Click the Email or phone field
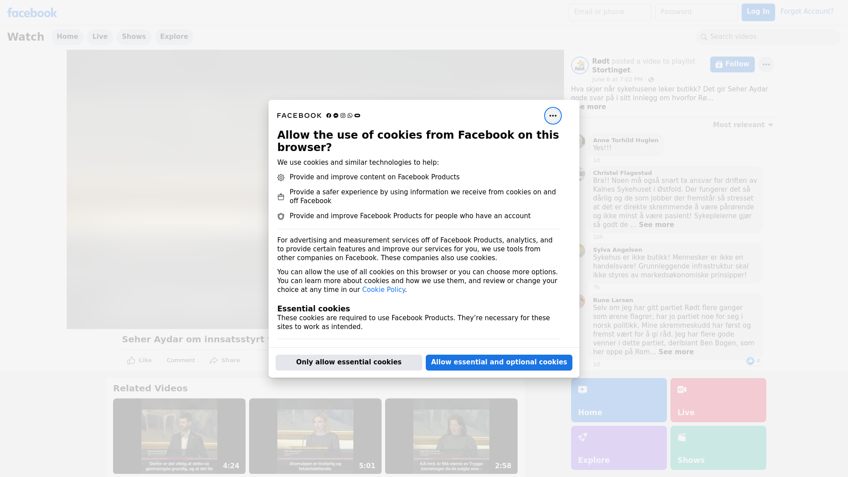 coord(609,12)
